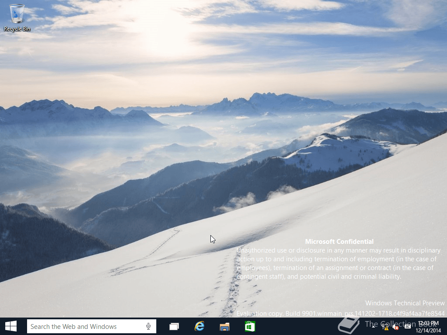
Task: Select the Recycle Bin label text
Action: (x=17, y=29)
